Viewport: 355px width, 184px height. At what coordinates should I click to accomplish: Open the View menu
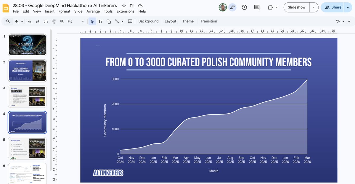tap(37, 11)
